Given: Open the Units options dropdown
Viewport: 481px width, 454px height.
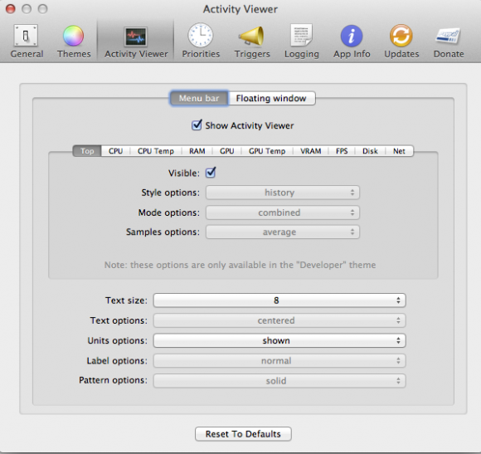Looking at the screenshot, I should 279,340.
